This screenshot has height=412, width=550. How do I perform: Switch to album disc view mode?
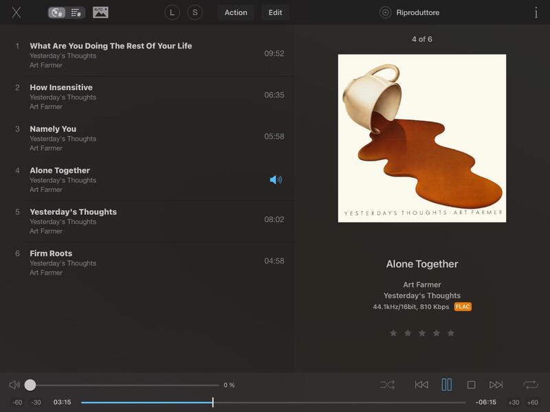pyautogui.click(x=58, y=12)
